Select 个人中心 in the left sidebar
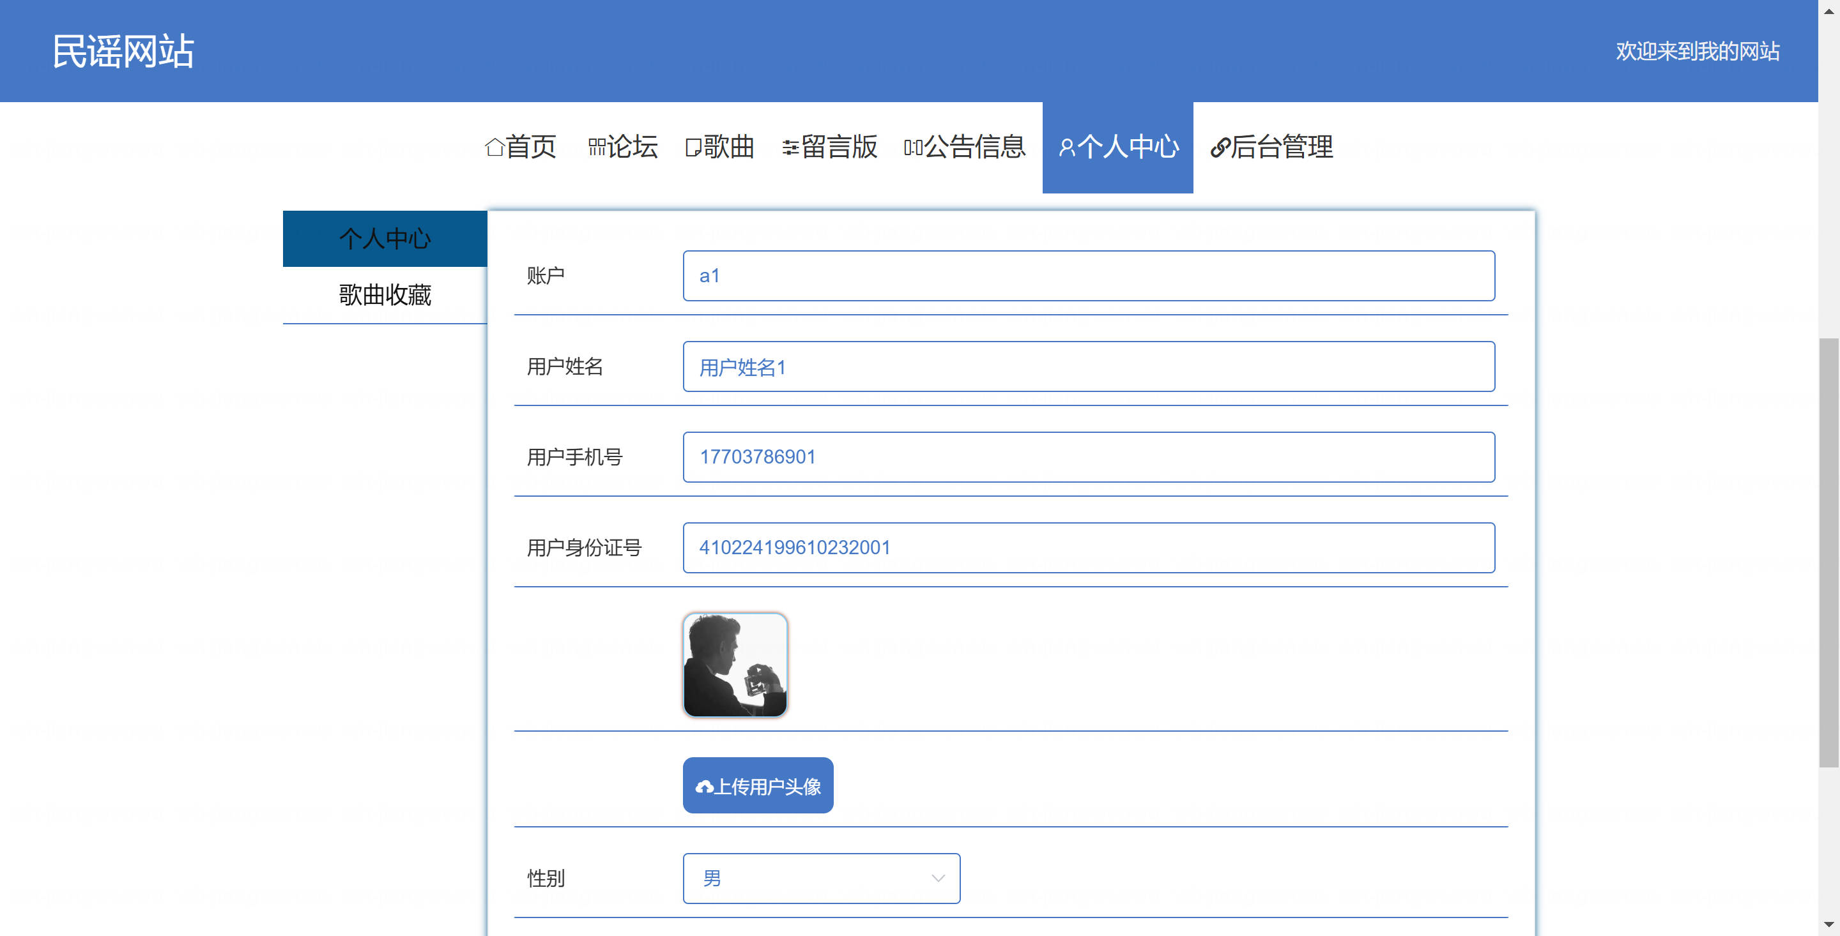This screenshot has width=1840, height=936. click(385, 238)
